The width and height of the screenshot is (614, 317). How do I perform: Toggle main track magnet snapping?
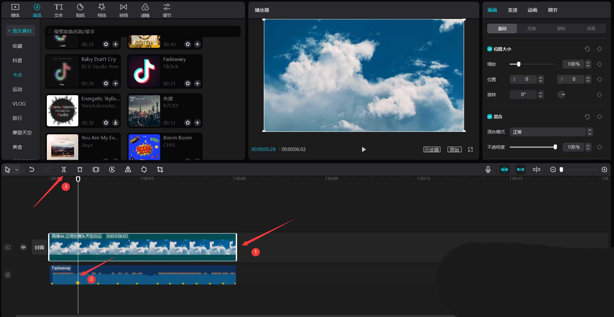505,169
